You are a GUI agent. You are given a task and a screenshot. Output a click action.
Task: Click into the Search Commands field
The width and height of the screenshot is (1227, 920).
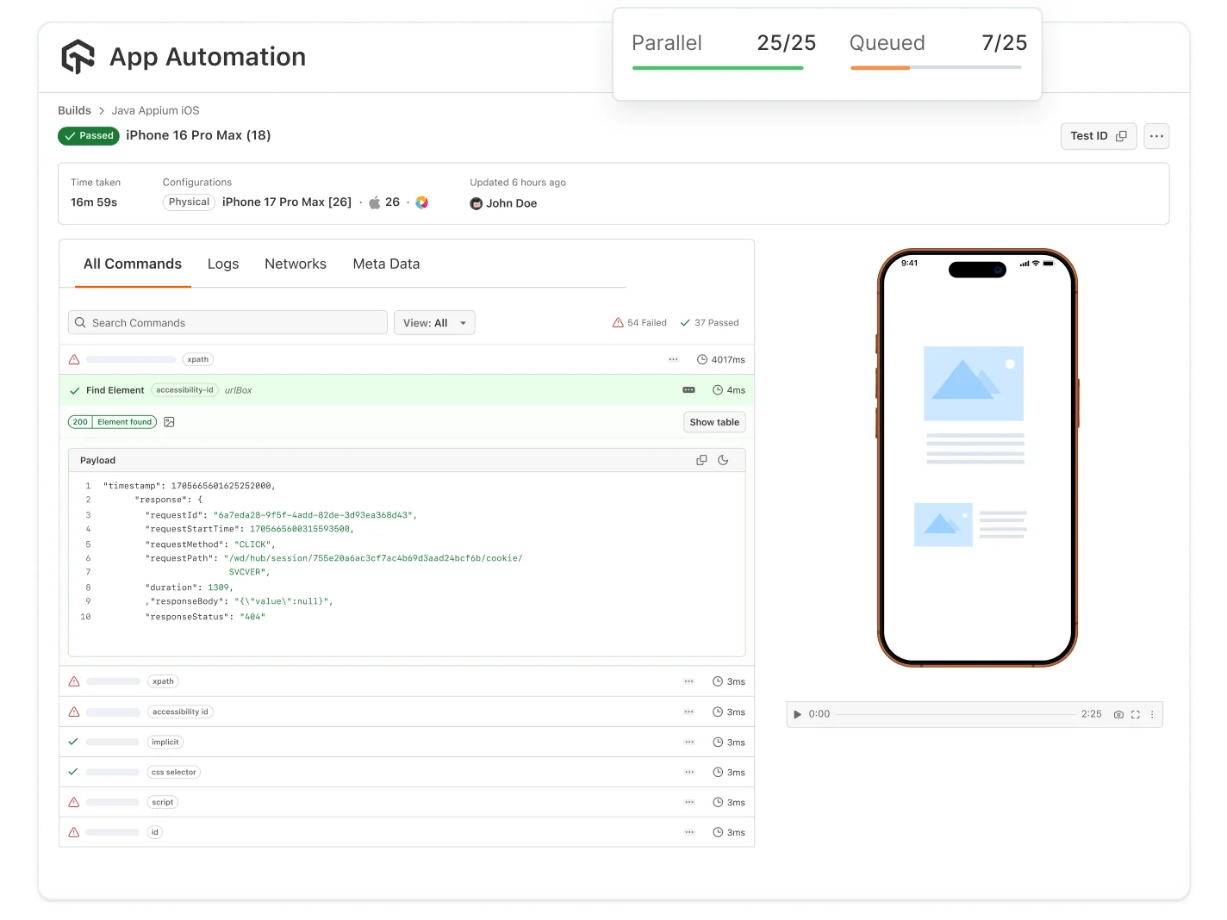click(x=227, y=322)
